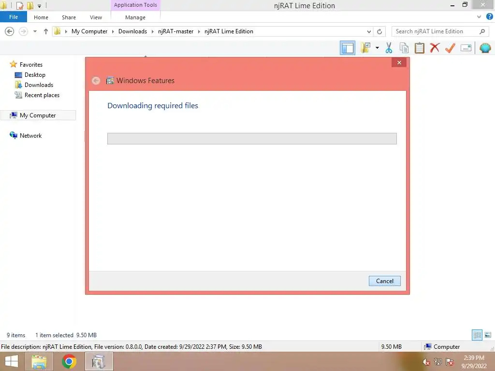Open the File ribbon tab

click(x=14, y=17)
